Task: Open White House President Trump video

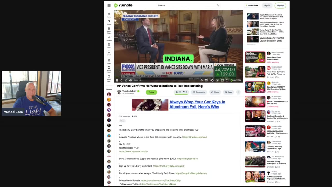Action: (x=255, y=161)
